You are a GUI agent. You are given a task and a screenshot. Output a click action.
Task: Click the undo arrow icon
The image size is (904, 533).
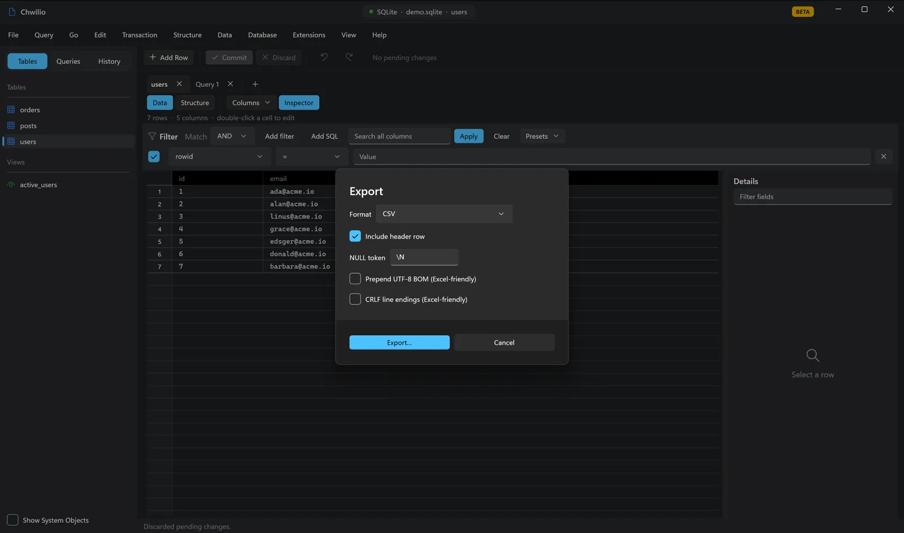pyautogui.click(x=324, y=57)
